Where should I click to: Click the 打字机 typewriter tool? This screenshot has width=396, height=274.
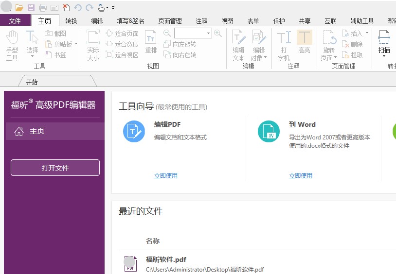(x=284, y=45)
